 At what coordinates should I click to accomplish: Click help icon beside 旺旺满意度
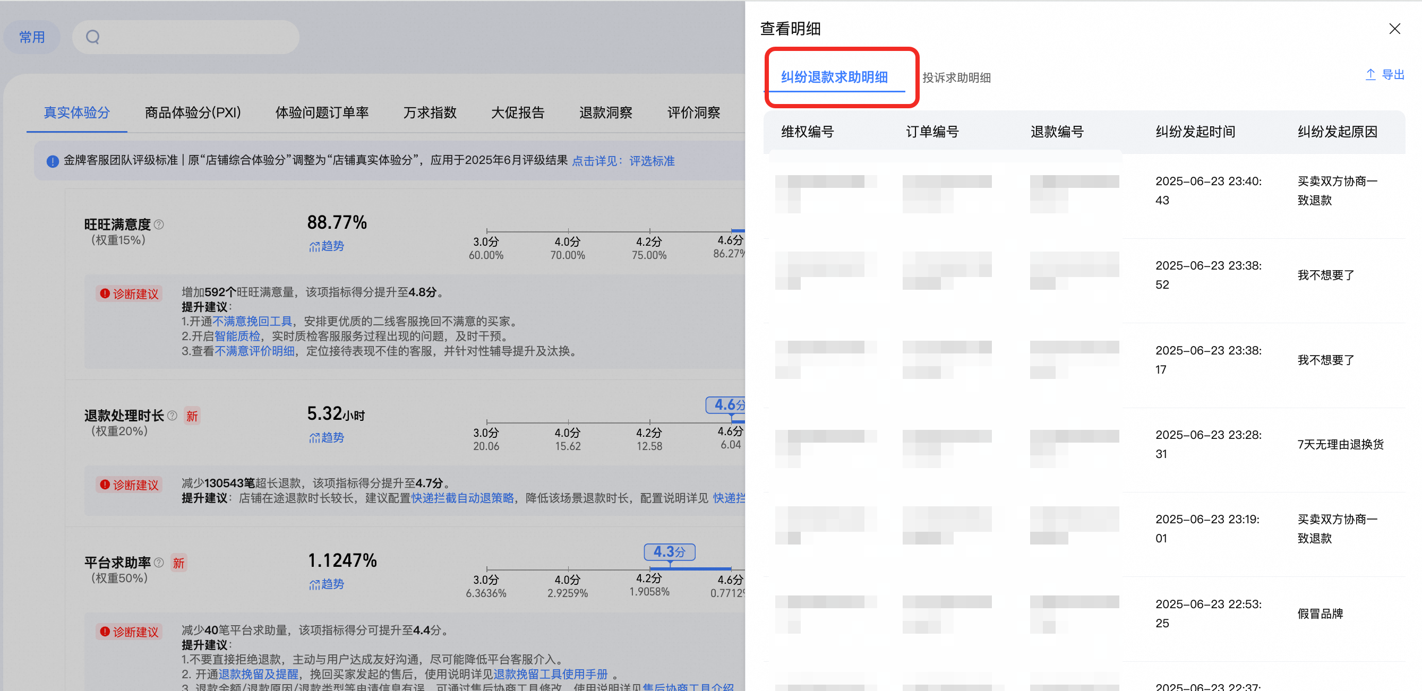pyautogui.click(x=159, y=224)
